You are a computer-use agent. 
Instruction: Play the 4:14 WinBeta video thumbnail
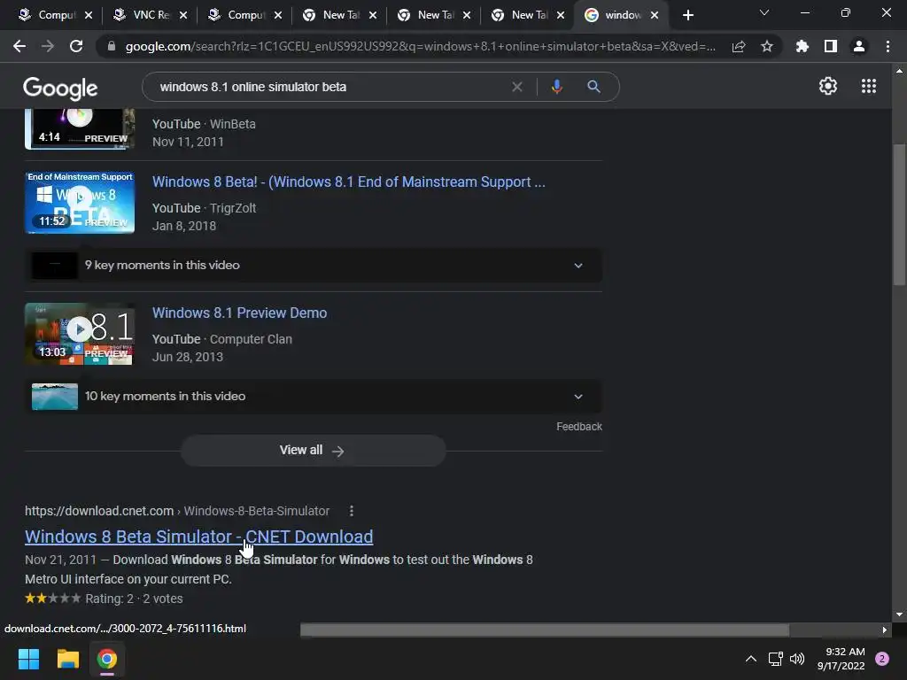[80, 128]
